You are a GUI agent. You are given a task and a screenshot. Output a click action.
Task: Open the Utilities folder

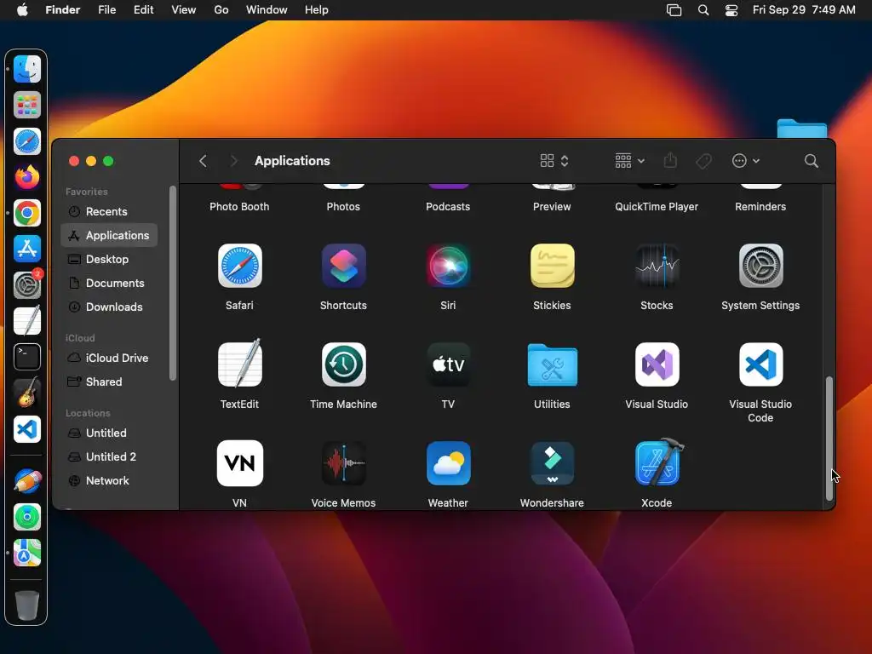pyautogui.click(x=552, y=364)
